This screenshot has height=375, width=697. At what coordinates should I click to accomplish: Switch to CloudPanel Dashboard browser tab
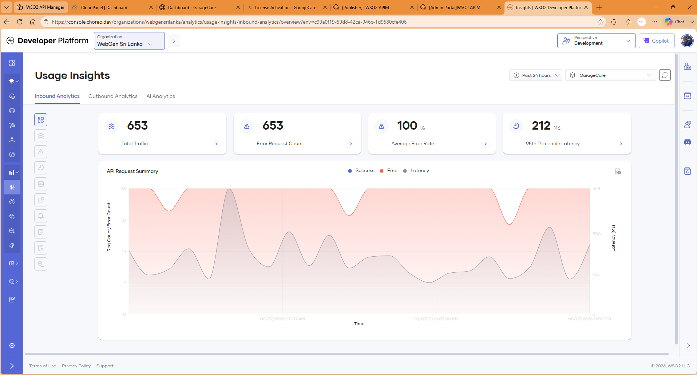click(x=112, y=7)
